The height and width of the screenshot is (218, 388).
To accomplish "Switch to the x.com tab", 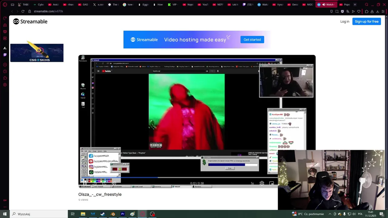I will click(x=98, y=5).
